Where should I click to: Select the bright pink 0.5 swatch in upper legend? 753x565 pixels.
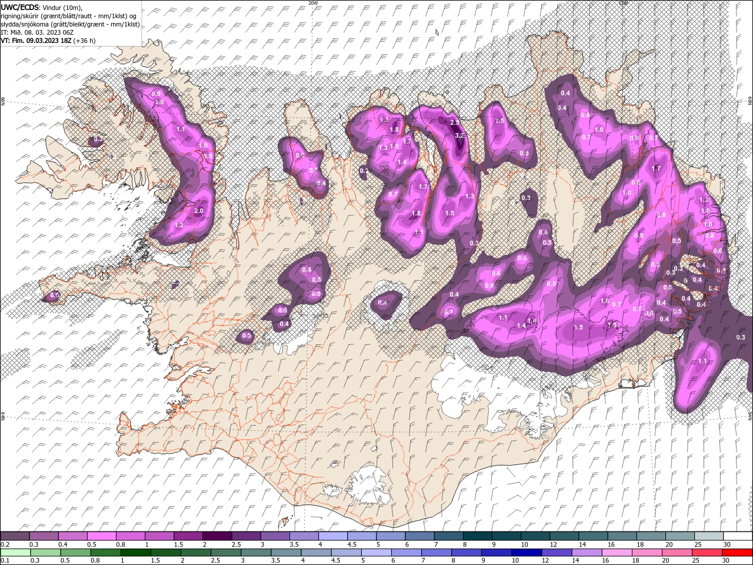(x=102, y=536)
